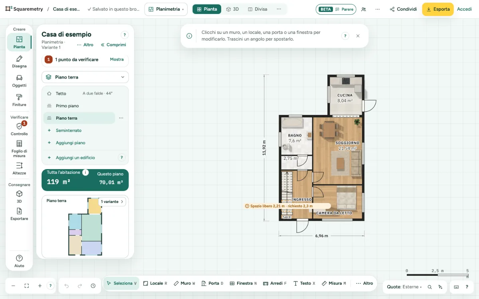Open Controllo checks with red badge

pyautogui.click(x=19, y=129)
